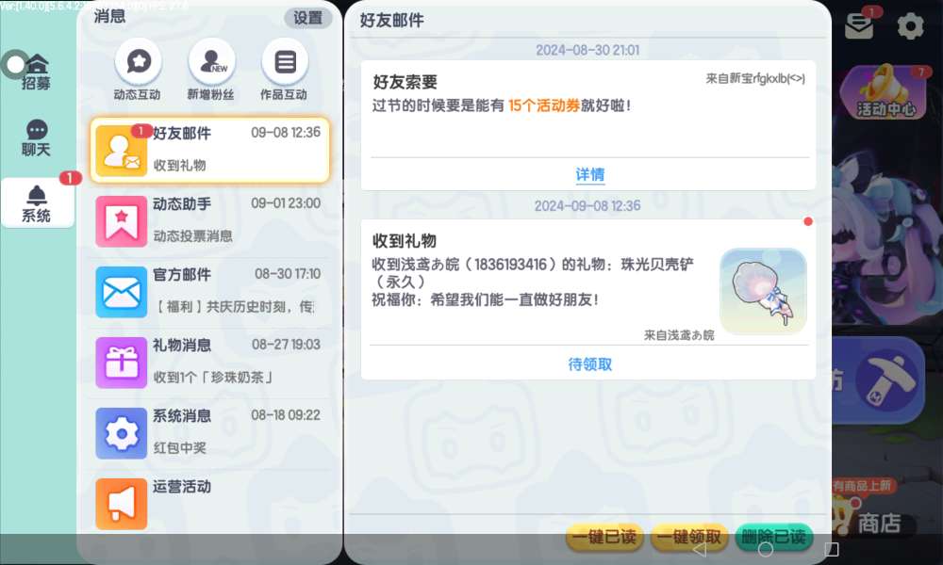This screenshot has height=565, width=943.
Task: Click the 设置 button in messages panel
Action: tap(308, 18)
